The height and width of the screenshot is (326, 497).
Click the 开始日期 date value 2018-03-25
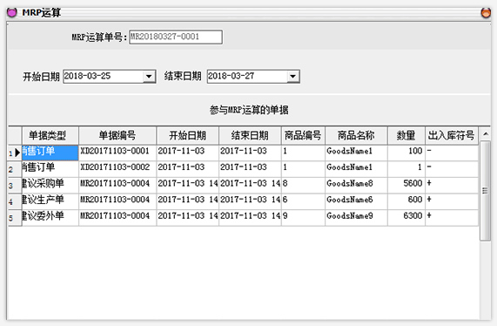coord(87,76)
